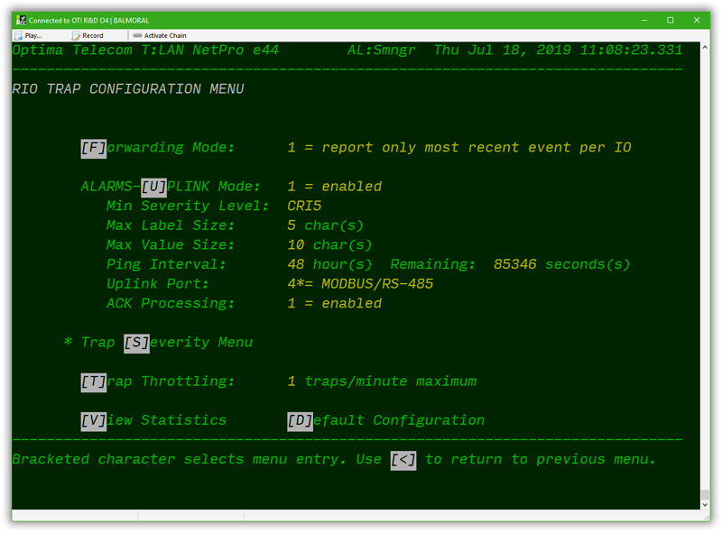
Task: Minimize the terminal window
Action: click(644, 20)
